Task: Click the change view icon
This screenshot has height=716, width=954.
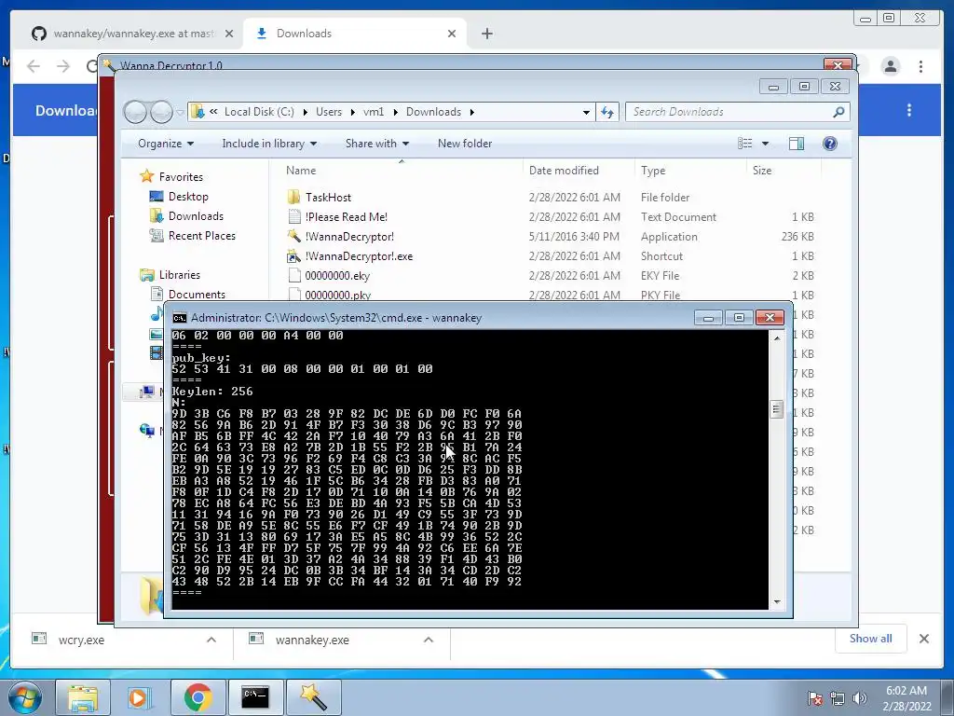Action: tap(744, 143)
